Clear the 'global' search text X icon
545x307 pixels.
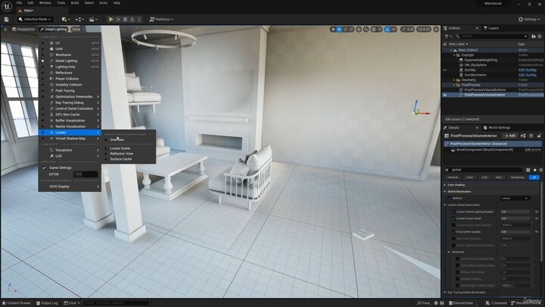[447, 170]
